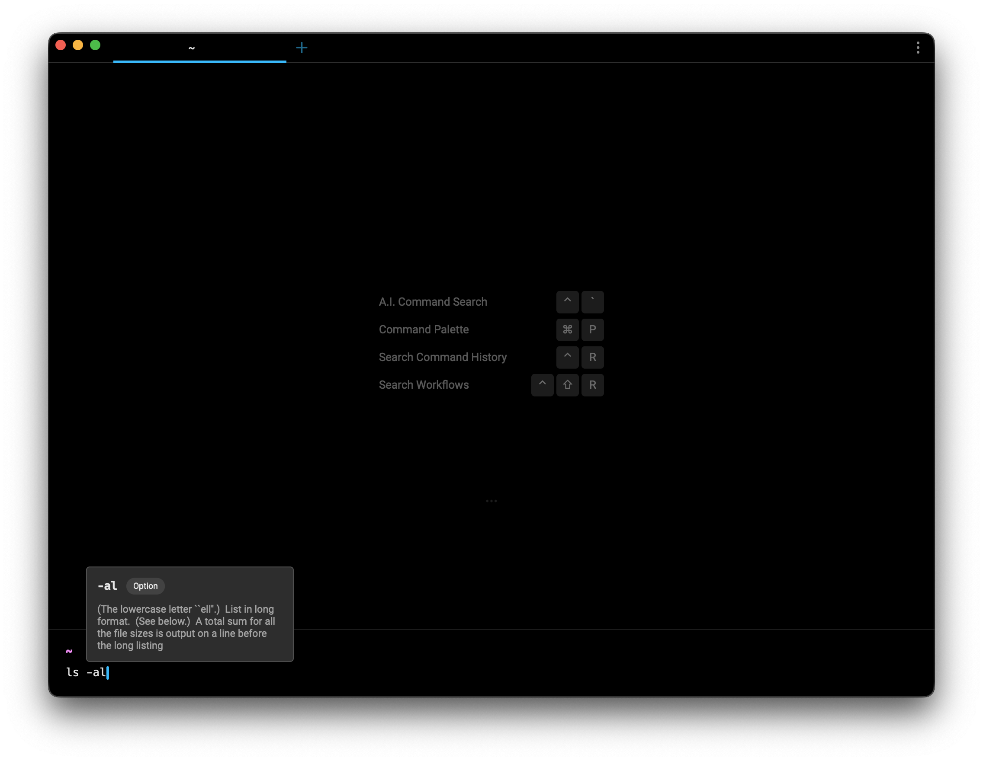
Task: Open the Command Palette
Action: pos(424,329)
